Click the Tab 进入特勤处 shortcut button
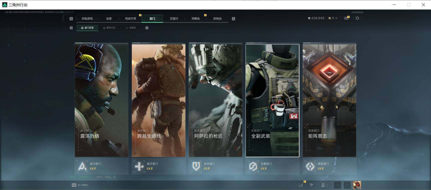The width and height of the screenshot is (431, 190). coord(80,185)
